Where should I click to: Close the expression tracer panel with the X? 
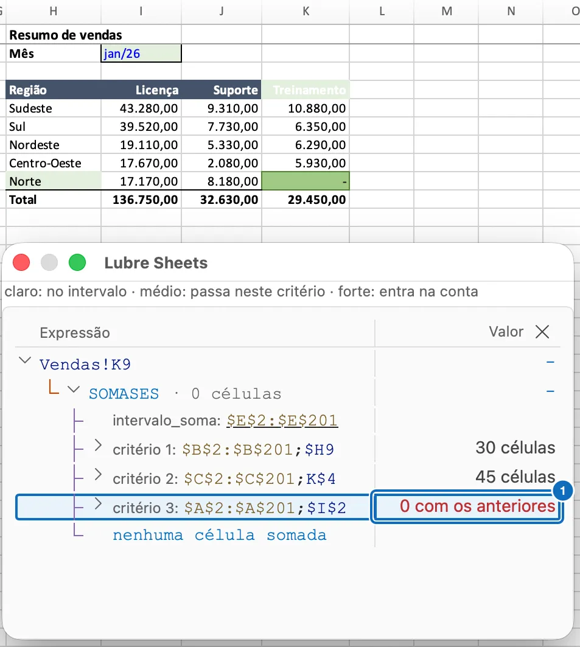[x=542, y=331]
